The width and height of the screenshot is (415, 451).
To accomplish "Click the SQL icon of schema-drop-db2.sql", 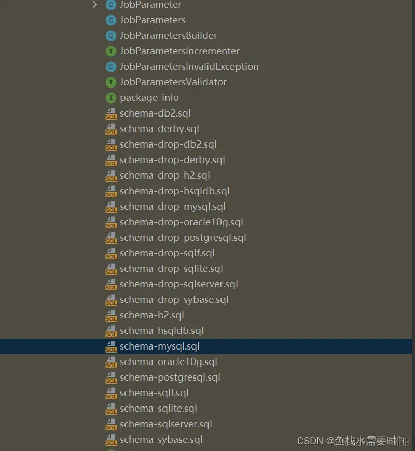I will [x=111, y=144].
